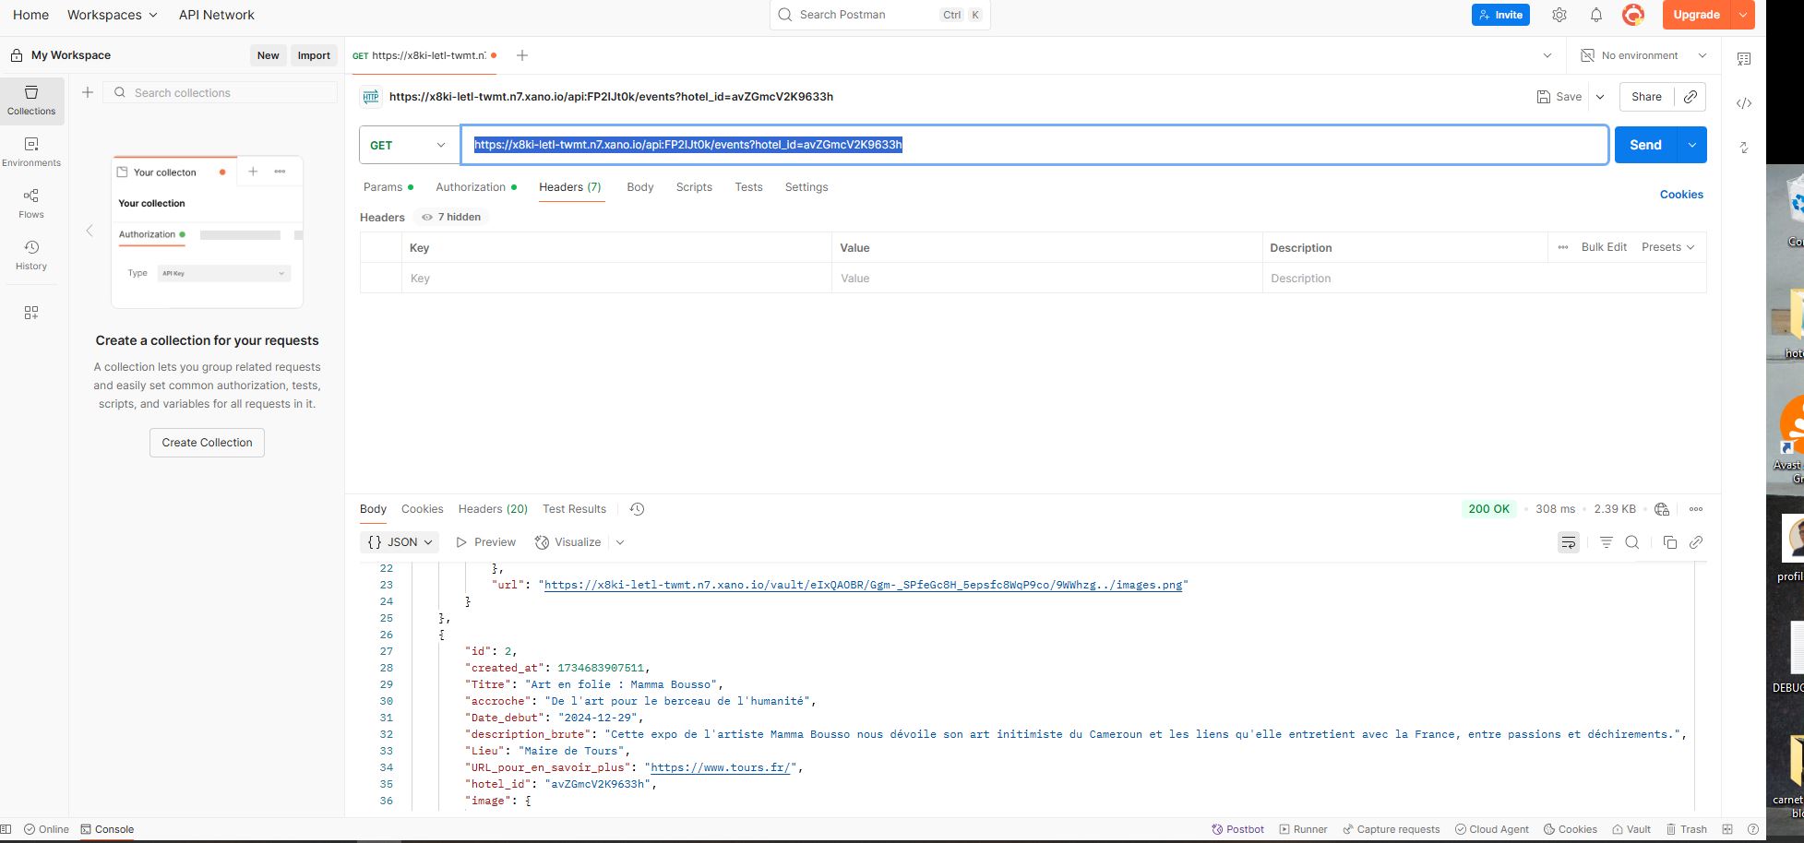Open the settings gear icon
The width and height of the screenshot is (1804, 843).
click(1559, 15)
